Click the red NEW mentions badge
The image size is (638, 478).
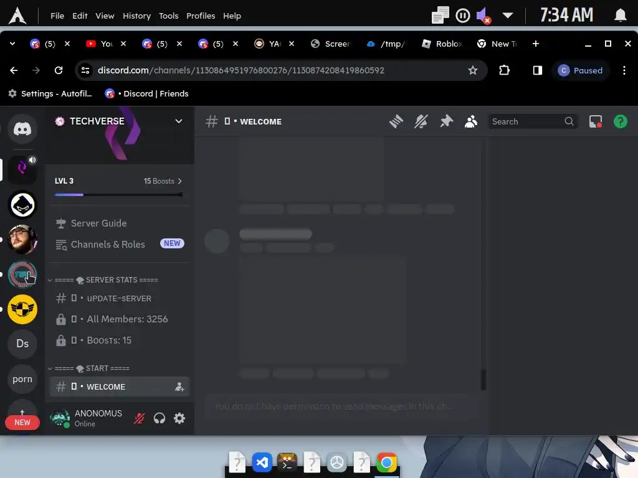click(x=22, y=423)
